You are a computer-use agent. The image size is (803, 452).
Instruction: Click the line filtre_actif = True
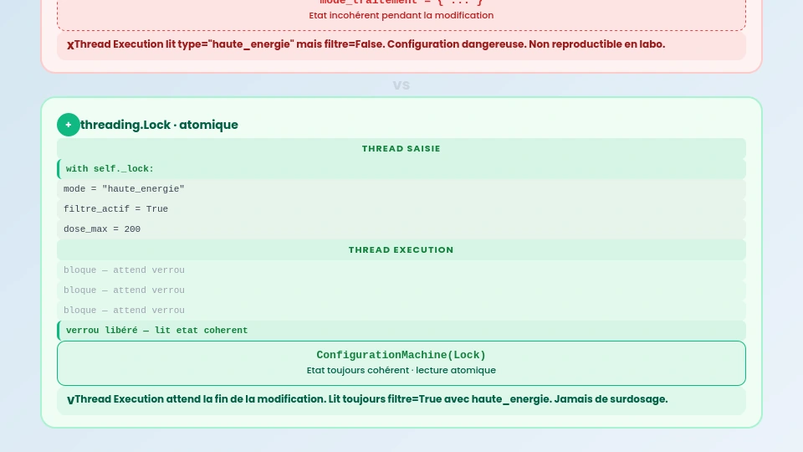[x=401, y=209]
